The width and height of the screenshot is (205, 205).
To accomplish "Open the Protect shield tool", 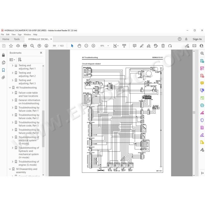I will pyautogui.click(x=202, y=120).
